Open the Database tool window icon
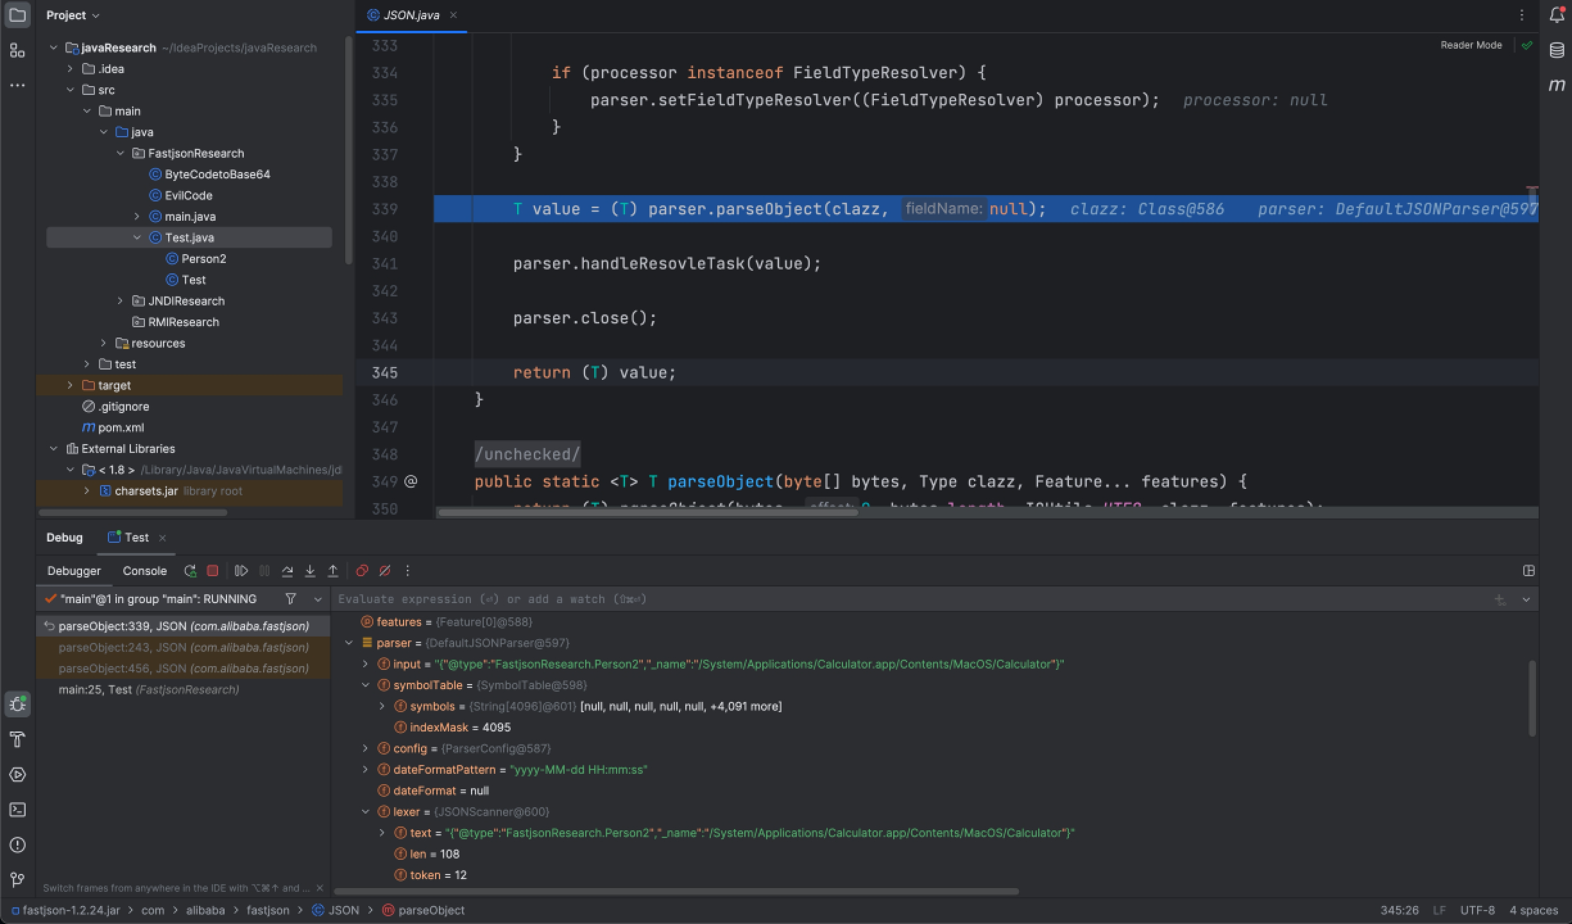The width and height of the screenshot is (1572, 924). [x=1557, y=50]
